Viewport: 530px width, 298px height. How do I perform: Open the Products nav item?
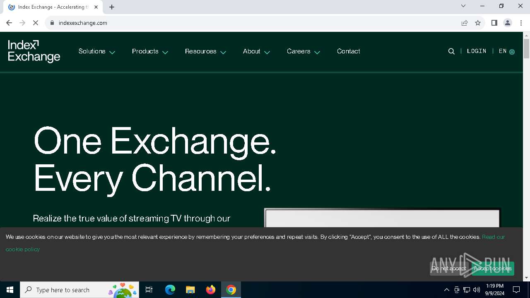tap(145, 51)
